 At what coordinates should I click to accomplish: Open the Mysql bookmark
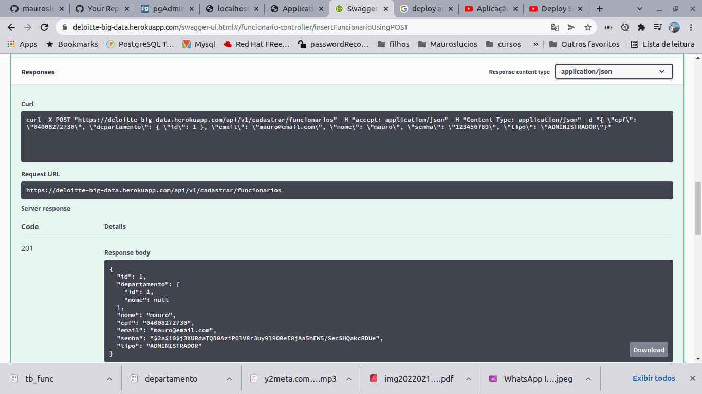[x=199, y=44]
